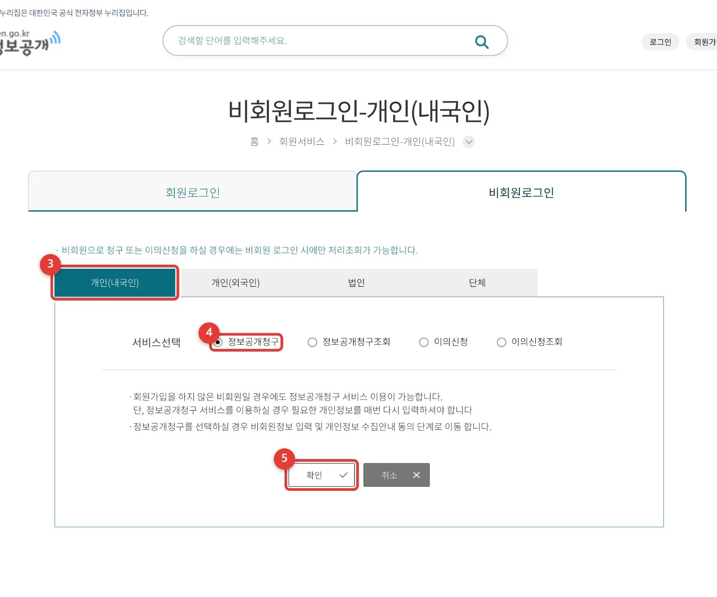The image size is (717, 597).
Task: Choose the 개인(내국인) sub-tab
Action: coord(115,283)
